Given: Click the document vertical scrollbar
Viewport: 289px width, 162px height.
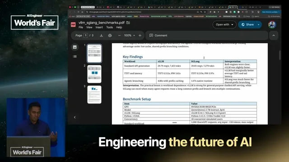Looking at the screenshot, I should pos(280,55).
